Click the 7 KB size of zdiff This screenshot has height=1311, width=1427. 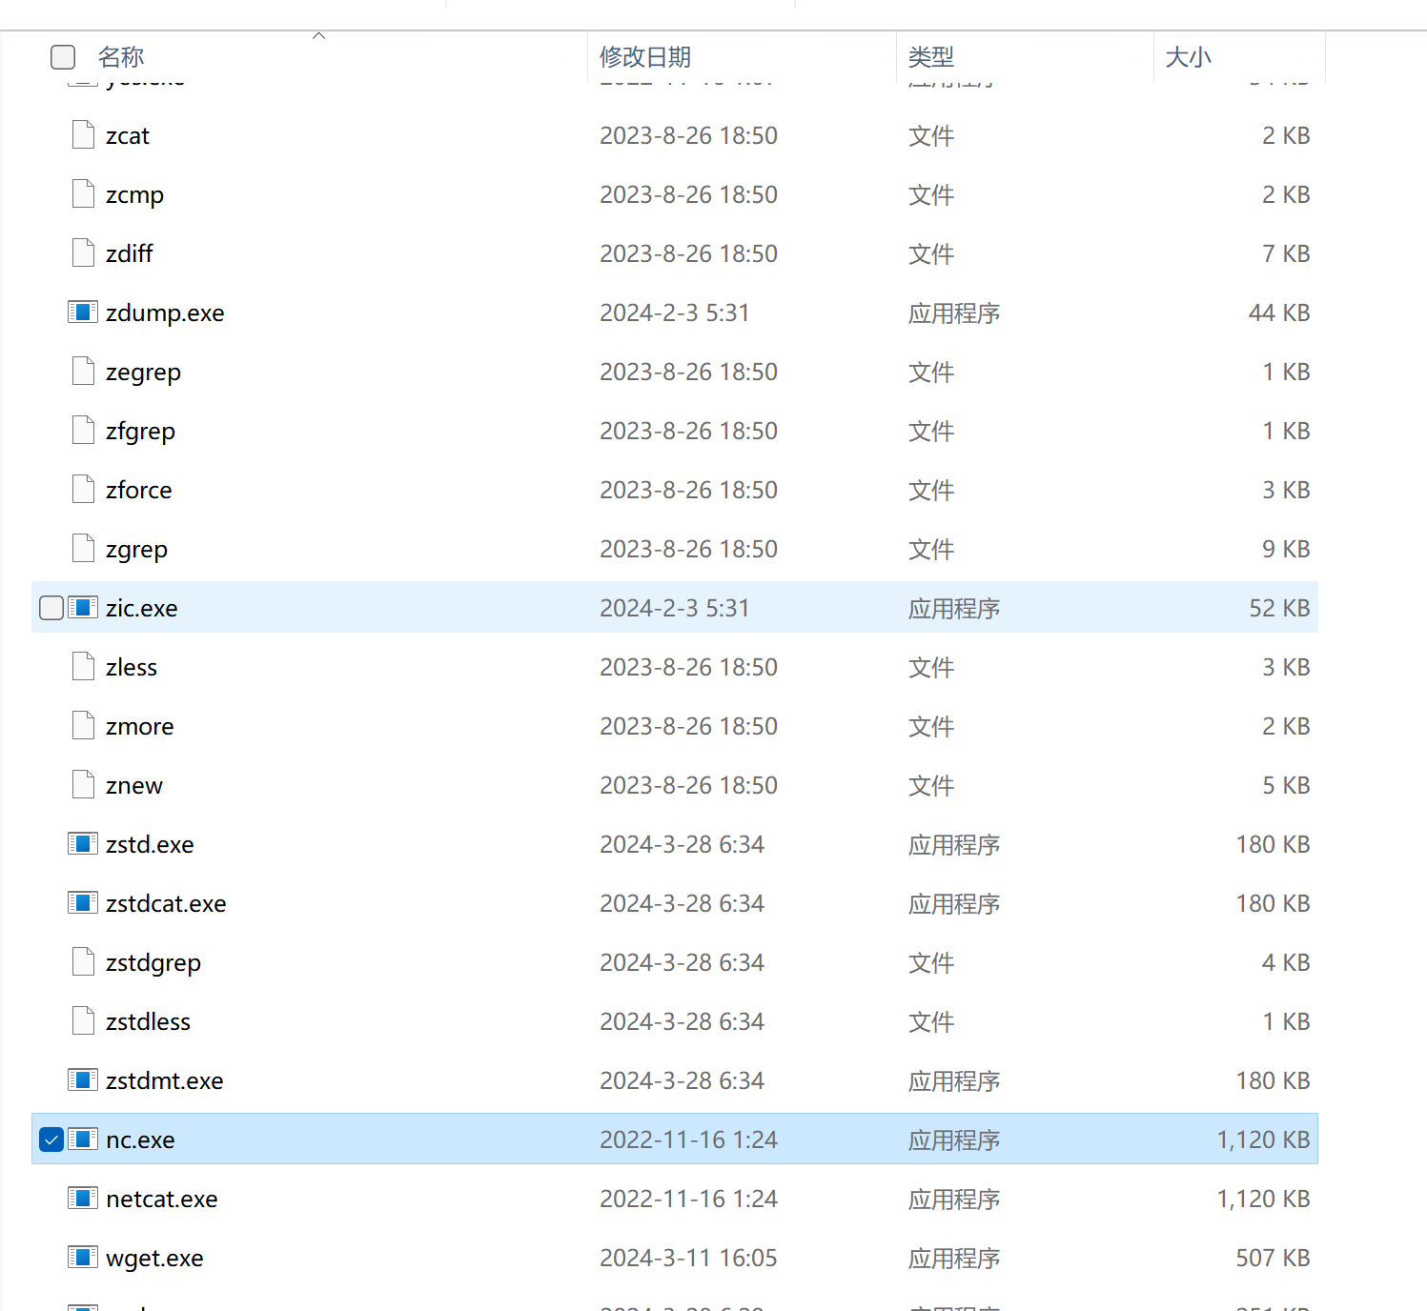click(1286, 253)
